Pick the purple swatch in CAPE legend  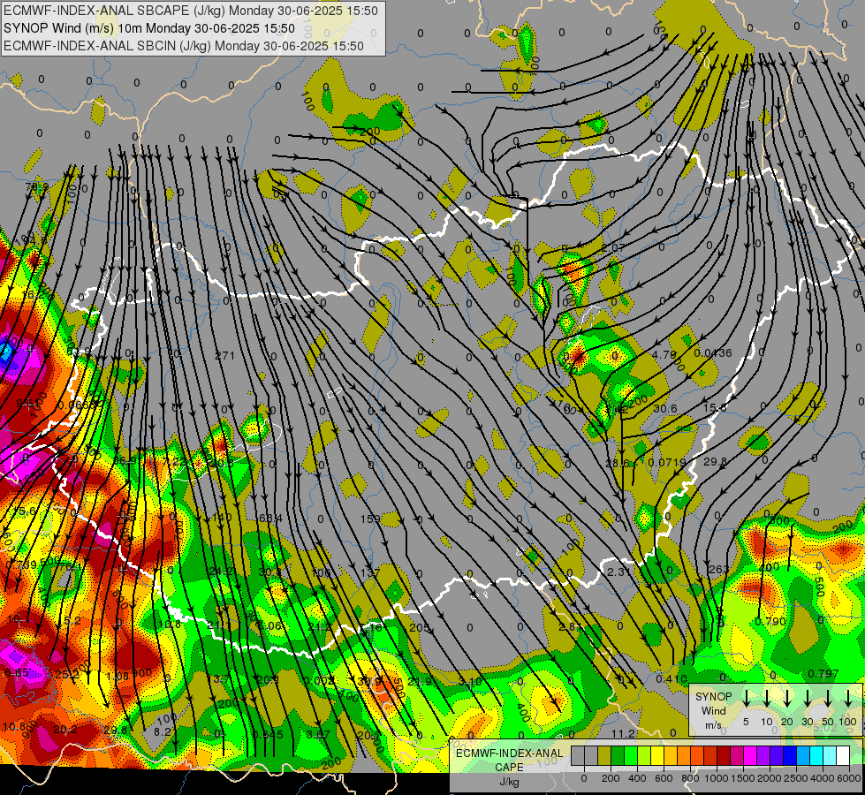[763, 756]
